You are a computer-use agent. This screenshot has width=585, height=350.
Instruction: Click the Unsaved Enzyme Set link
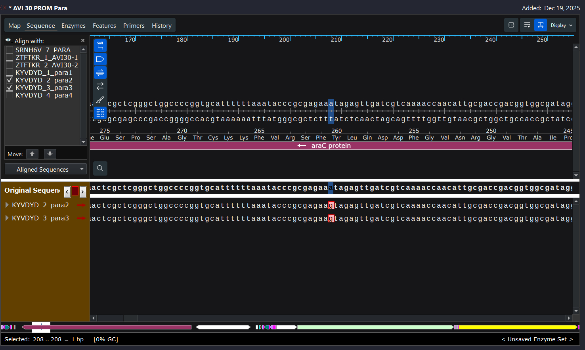[x=537, y=339]
